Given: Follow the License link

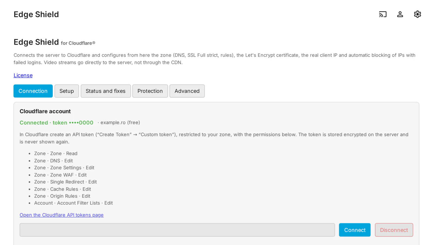Looking at the screenshot, I should [23, 75].
